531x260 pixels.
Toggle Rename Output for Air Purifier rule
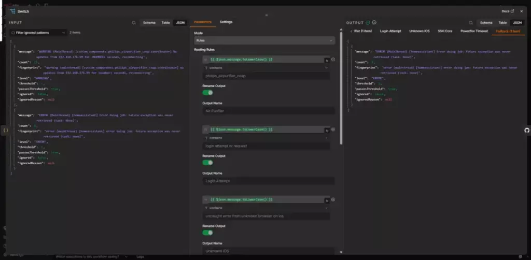[x=207, y=93]
